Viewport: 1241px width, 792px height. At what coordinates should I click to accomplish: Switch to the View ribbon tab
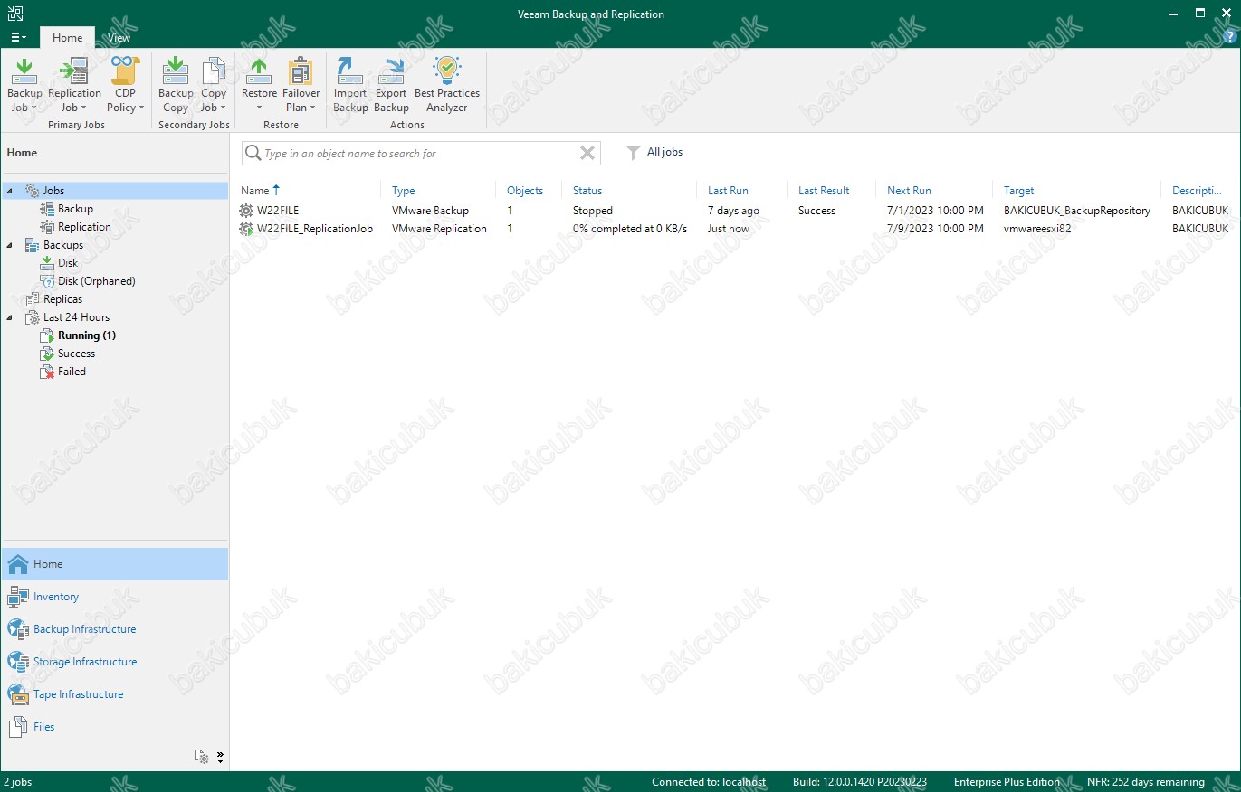tap(119, 38)
